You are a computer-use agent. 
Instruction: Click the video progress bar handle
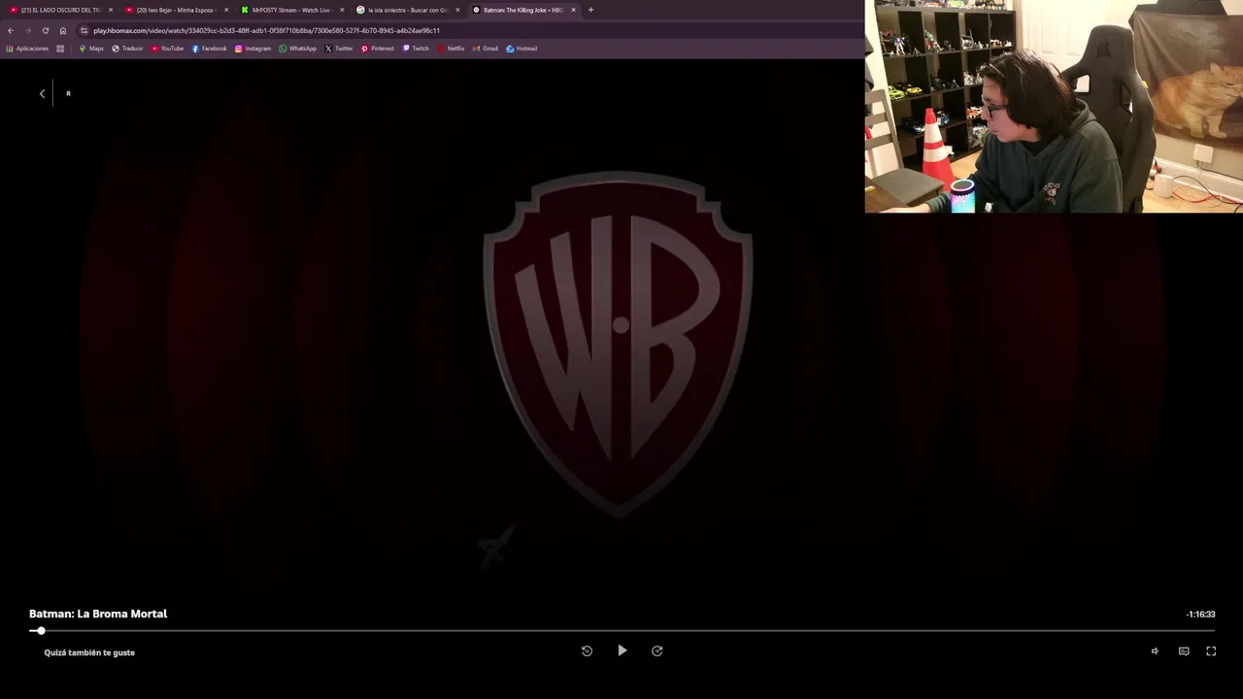pyautogui.click(x=41, y=631)
